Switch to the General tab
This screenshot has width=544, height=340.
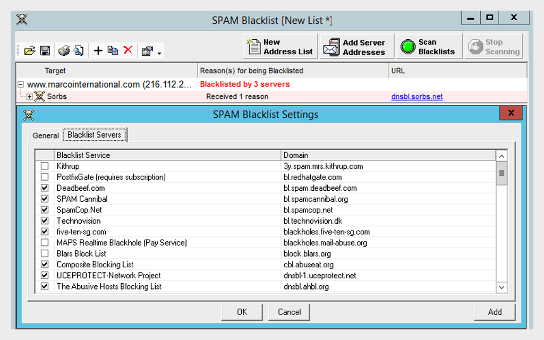coord(46,135)
